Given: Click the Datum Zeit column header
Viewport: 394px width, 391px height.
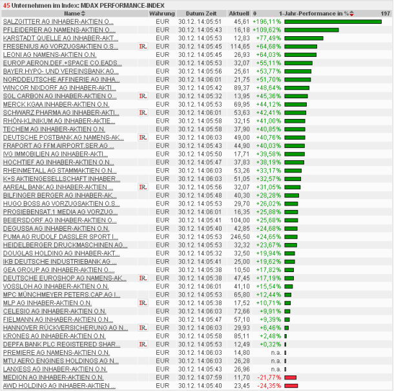Looking at the screenshot, I should pyautogui.click(x=201, y=14).
